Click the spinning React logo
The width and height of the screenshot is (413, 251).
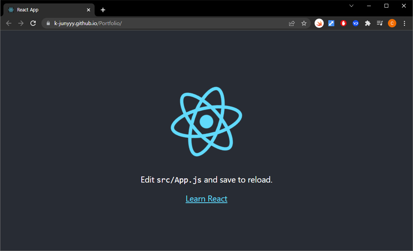pos(207,122)
